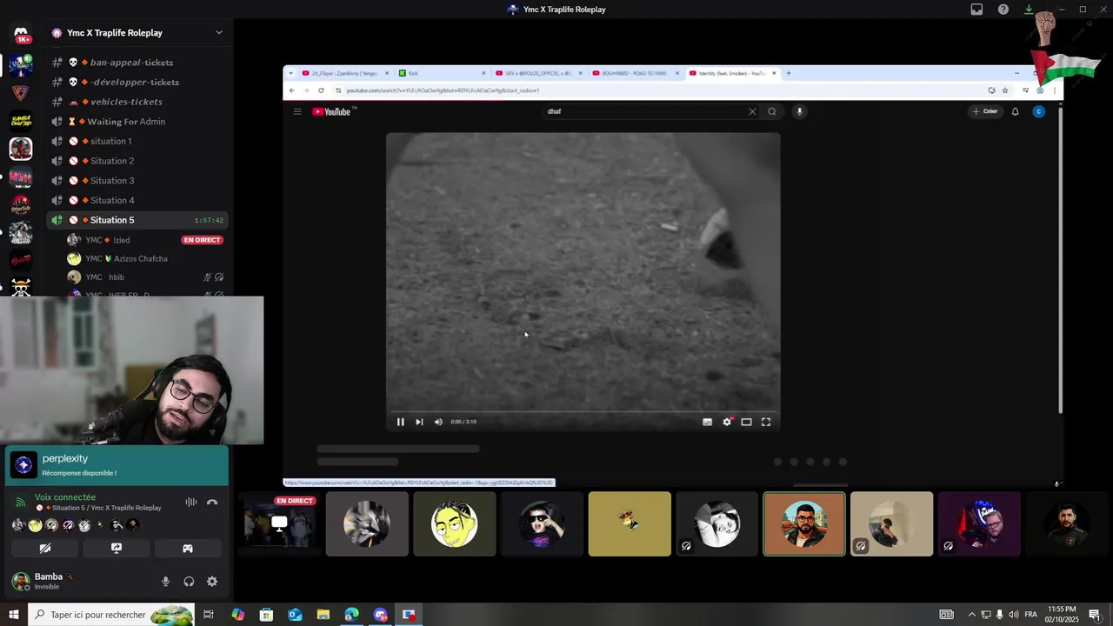1113x626 pixels.
Task: Switch to the 24_Tlayer browser tab
Action: tap(343, 73)
